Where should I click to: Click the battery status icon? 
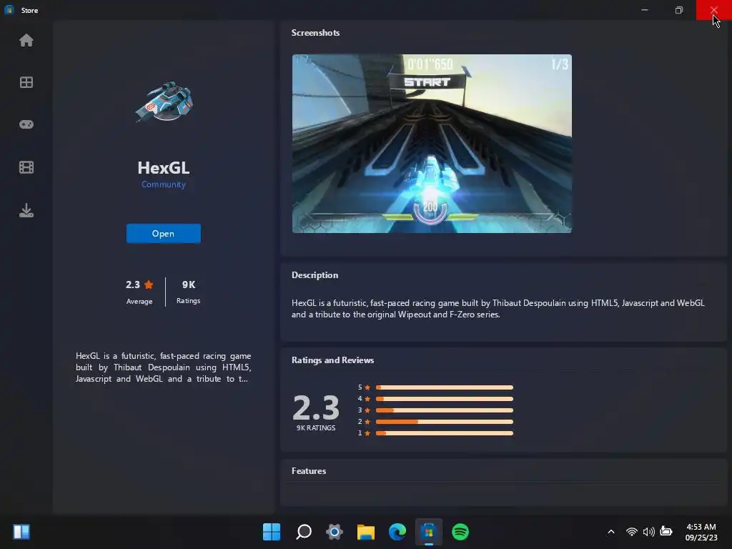click(x=666, y=532)
